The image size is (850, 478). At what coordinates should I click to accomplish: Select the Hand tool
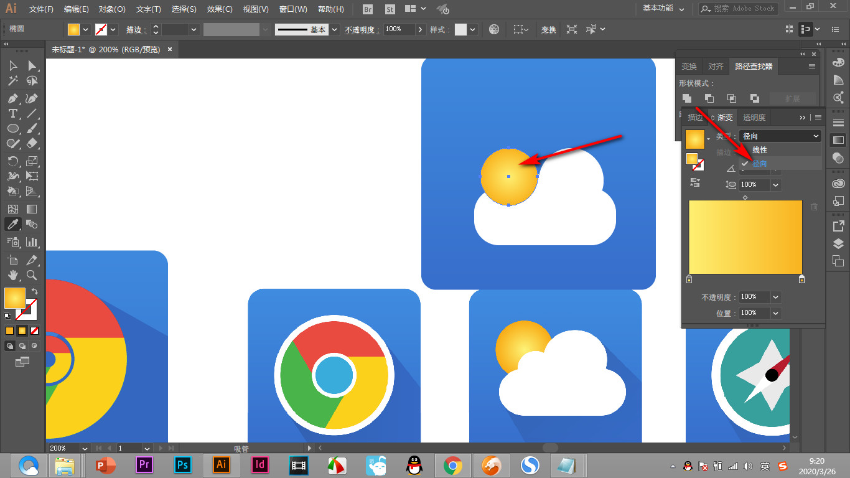click(13, 274)
